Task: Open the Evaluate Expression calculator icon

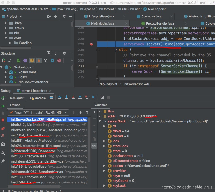Action: 102,98
